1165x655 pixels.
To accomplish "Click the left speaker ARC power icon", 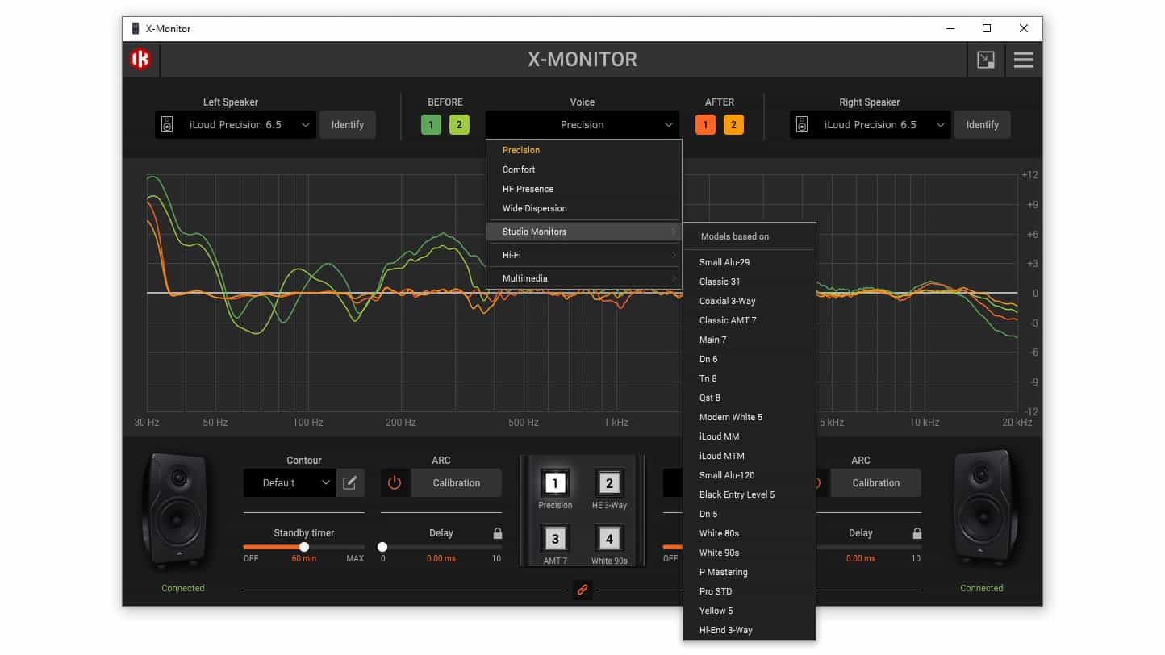I will click(395, 483).
